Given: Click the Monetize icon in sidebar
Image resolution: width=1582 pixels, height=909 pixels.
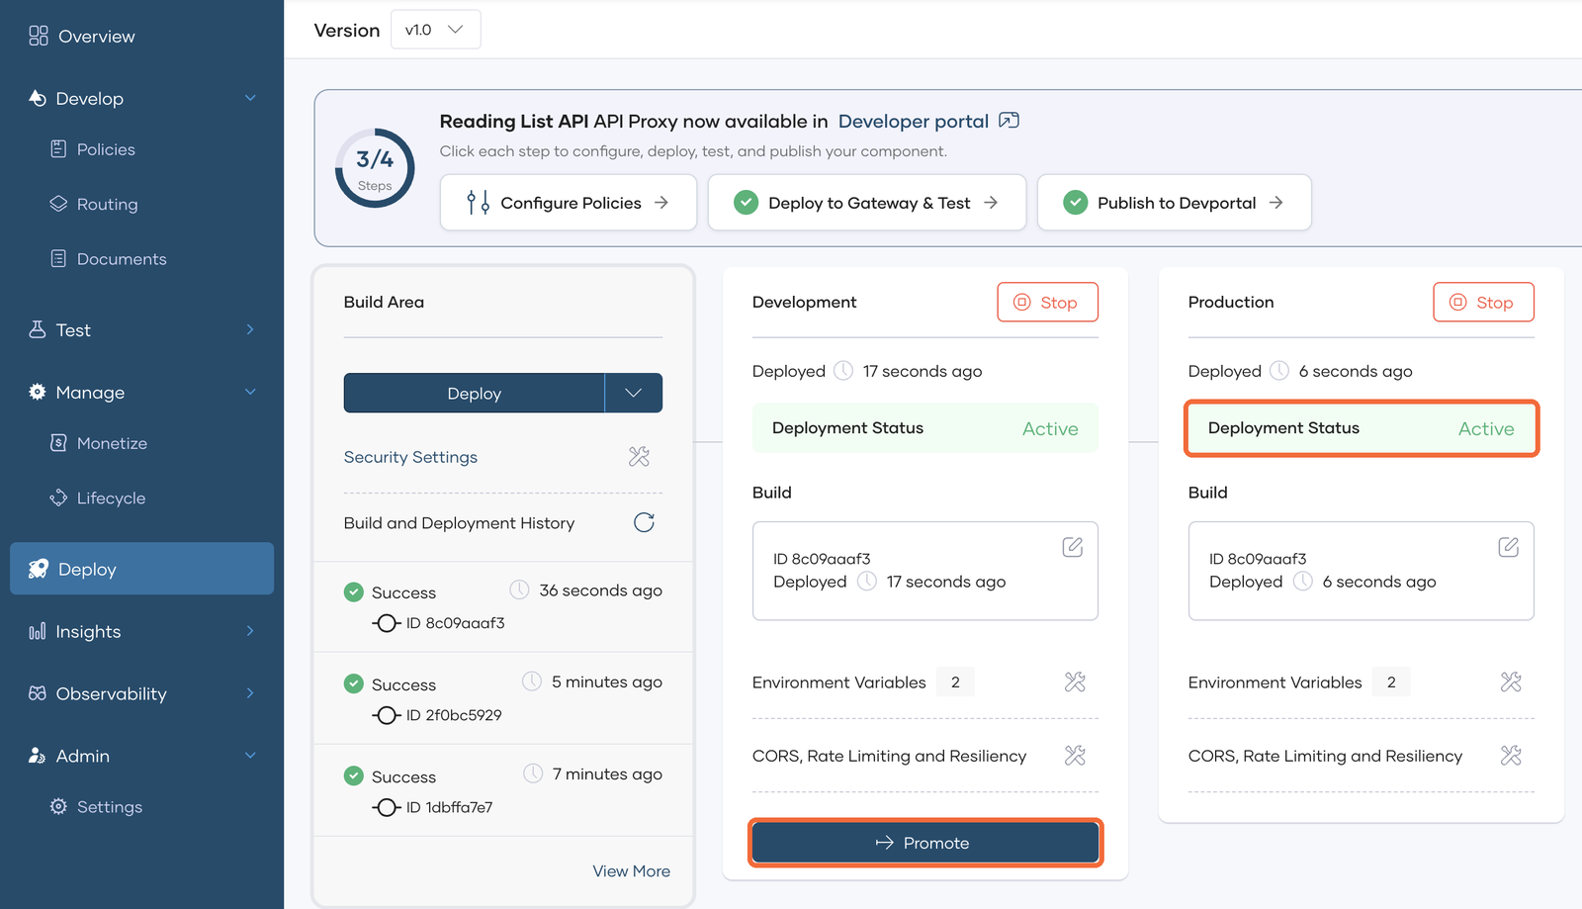Looking at the screenshot, I should [x=58, y=442].
